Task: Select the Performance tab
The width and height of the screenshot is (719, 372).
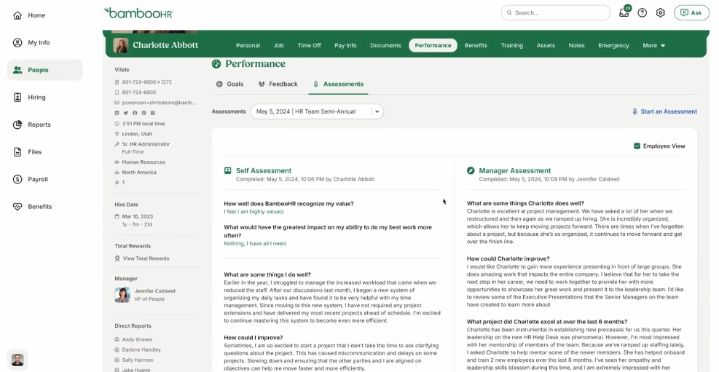Action: tap(433, 45)
